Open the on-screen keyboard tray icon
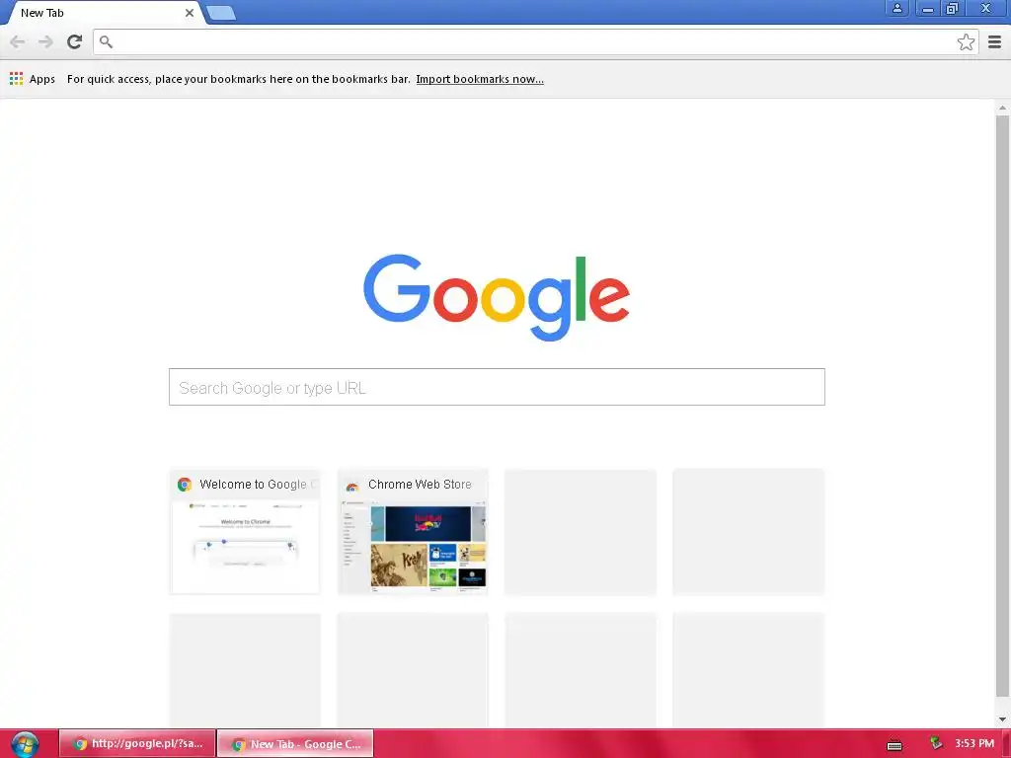 894,745
